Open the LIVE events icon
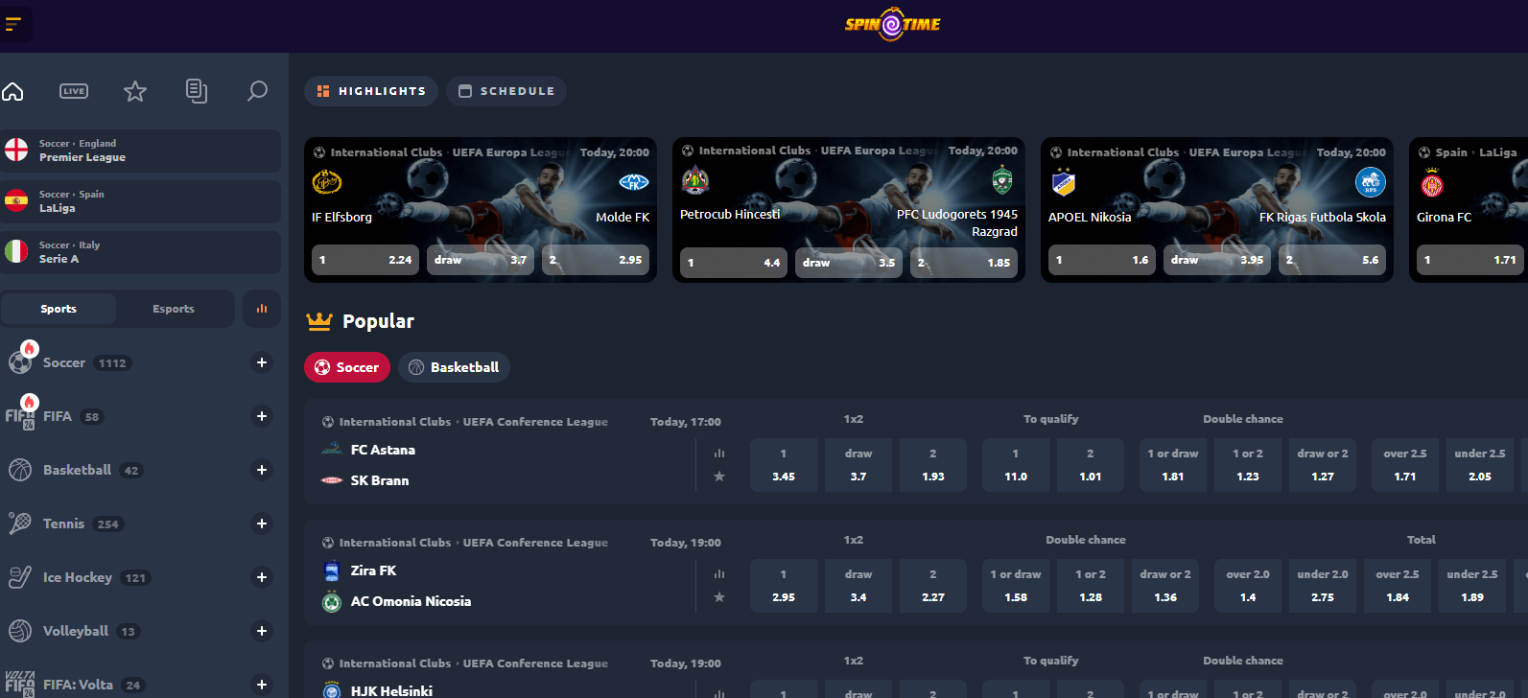This screenshot has height=698, width=1528. pyautogui.click(x=74, y=91)
